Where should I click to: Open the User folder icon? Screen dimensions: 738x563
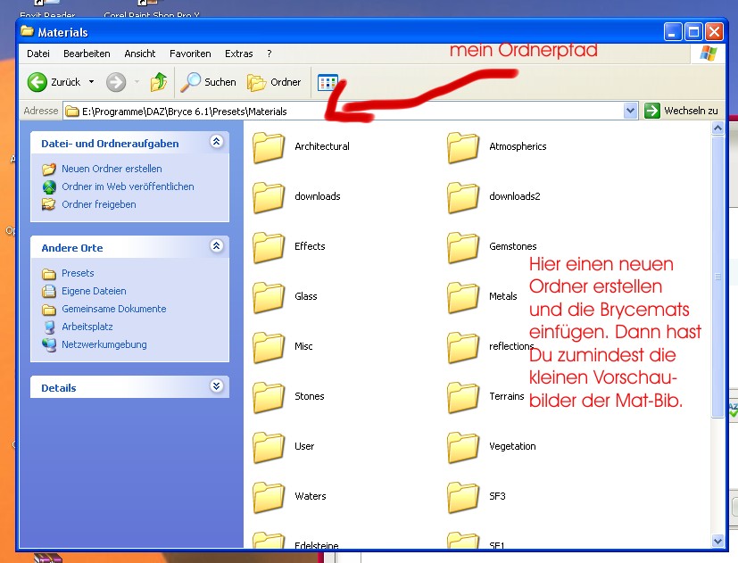(269, 447)
